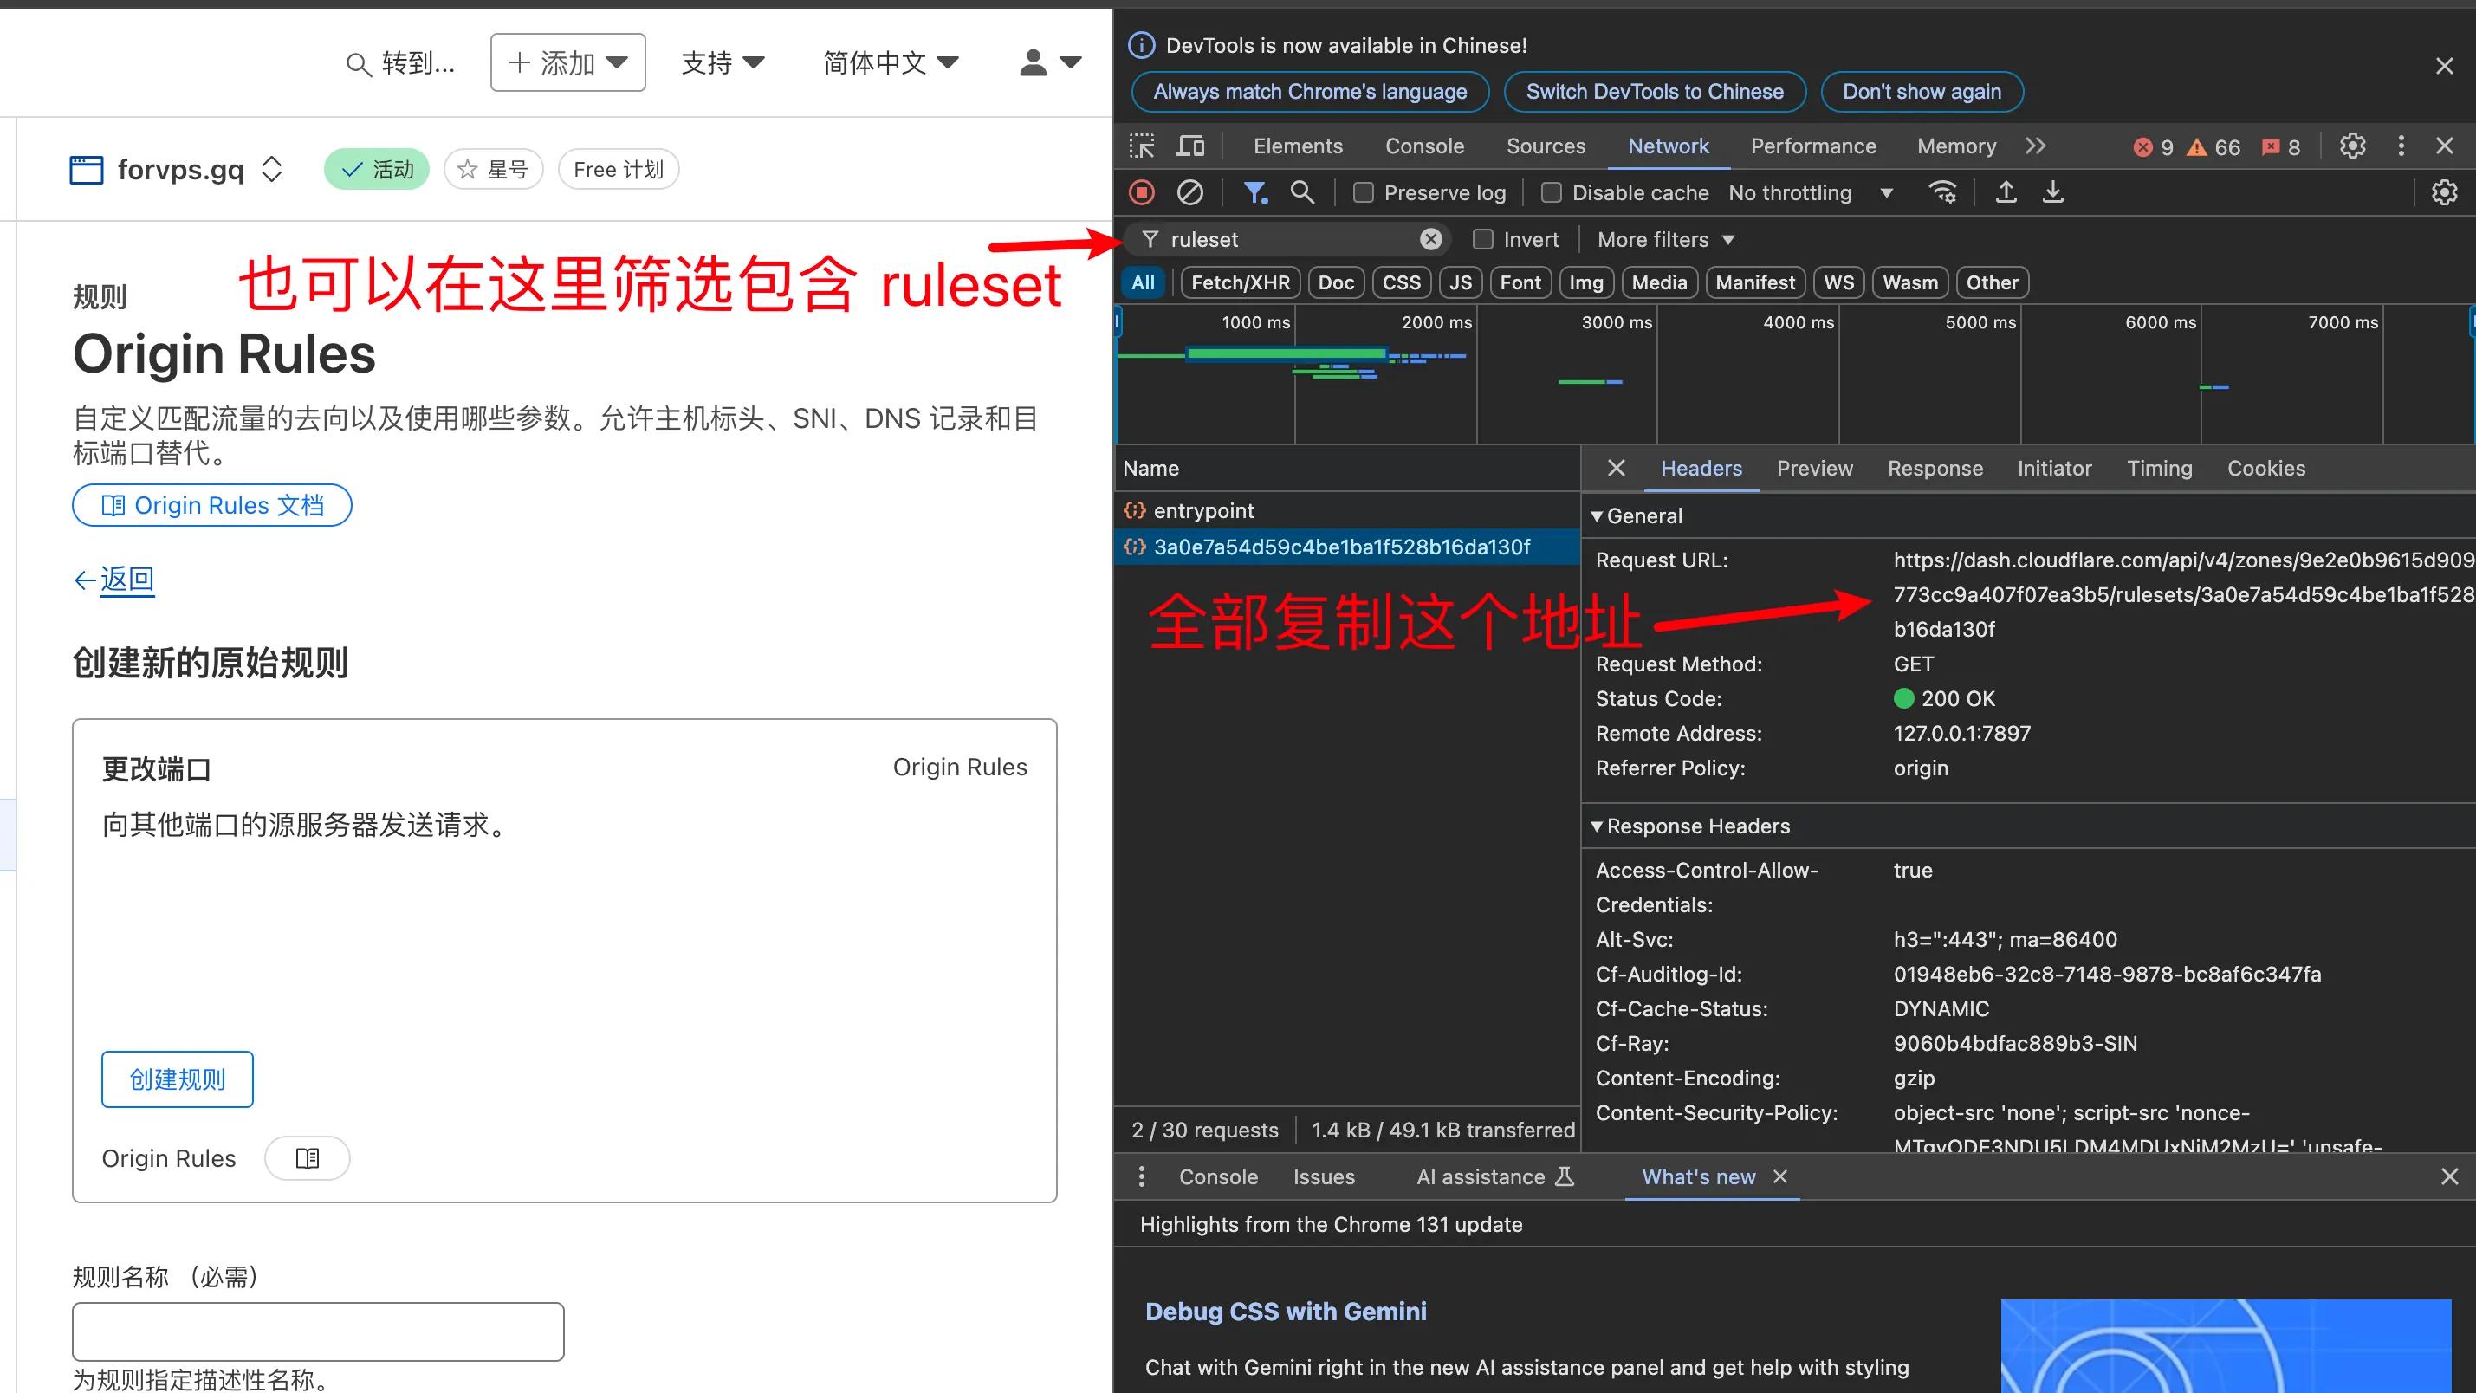
Task: Click the inspect element selector icon
Action: (x=1142, y=146)
